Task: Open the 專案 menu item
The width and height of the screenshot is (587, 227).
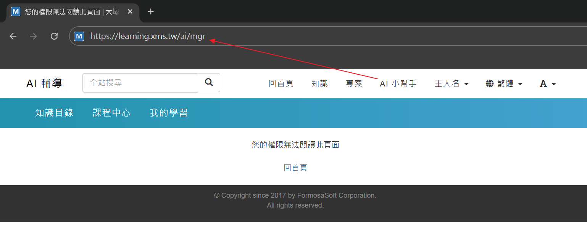Action: pos(354,84)
